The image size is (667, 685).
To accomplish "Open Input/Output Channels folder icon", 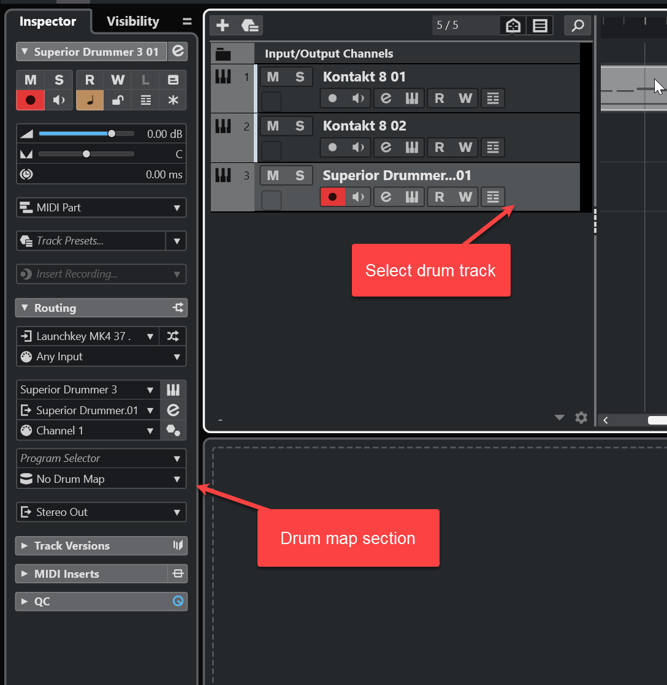I will click(223, 54).
